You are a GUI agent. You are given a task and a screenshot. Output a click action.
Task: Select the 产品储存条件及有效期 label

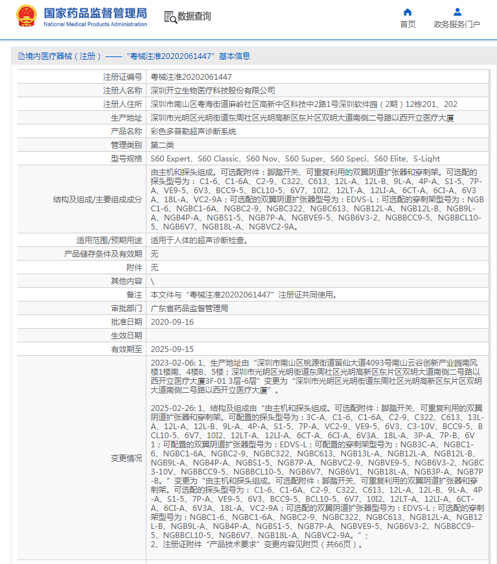pos(103,254)
